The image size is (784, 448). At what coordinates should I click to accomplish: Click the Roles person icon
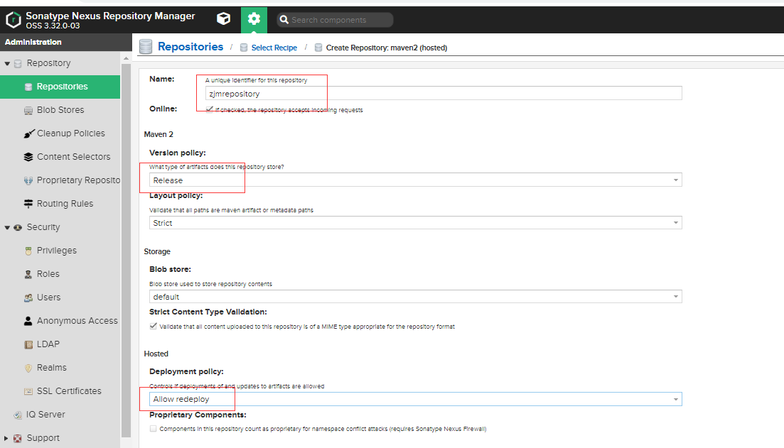click(x=28, y=274)
